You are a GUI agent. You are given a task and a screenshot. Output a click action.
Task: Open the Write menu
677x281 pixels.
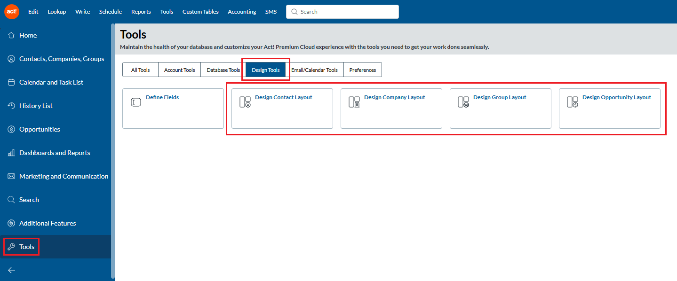tap(82, 12)
